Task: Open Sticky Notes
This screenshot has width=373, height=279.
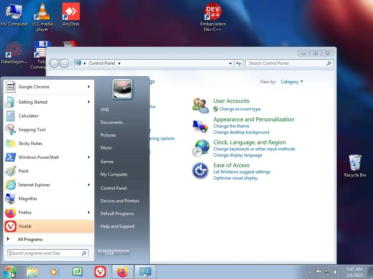Action: pyautogui.click(x=49, y=143)
